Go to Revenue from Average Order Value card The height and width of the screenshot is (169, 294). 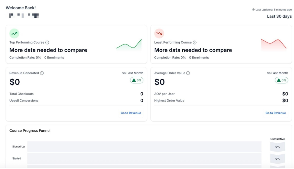(x=275, y=113)
